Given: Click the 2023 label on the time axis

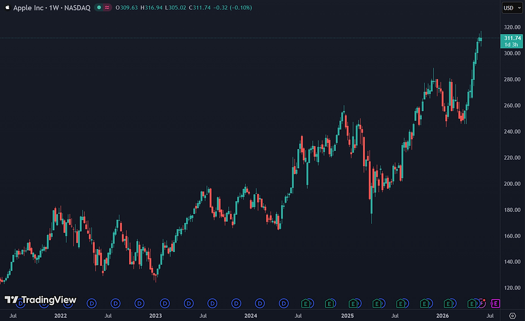Looking at the screenshot, I should (x=155, y=316).
